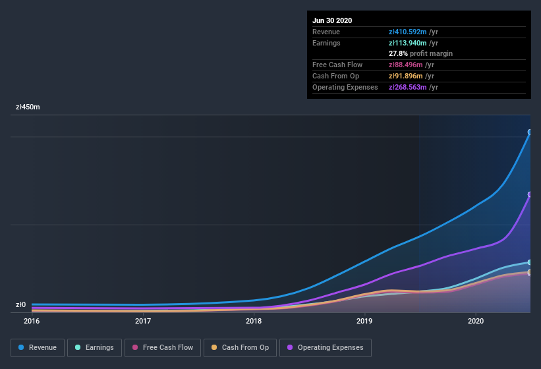Click the Cash From Op endpoint marker on the orange line
The image size is (541, 369).
(x=530, y=272)
